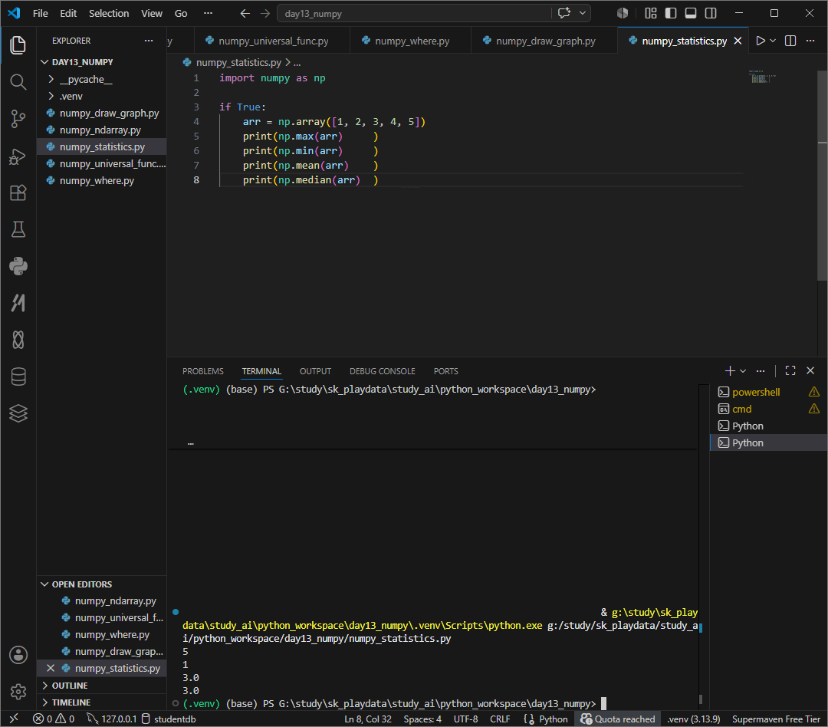Toggle the bottom panel visibility
Viewport: 828px width, 727px height.
point(691,13)
